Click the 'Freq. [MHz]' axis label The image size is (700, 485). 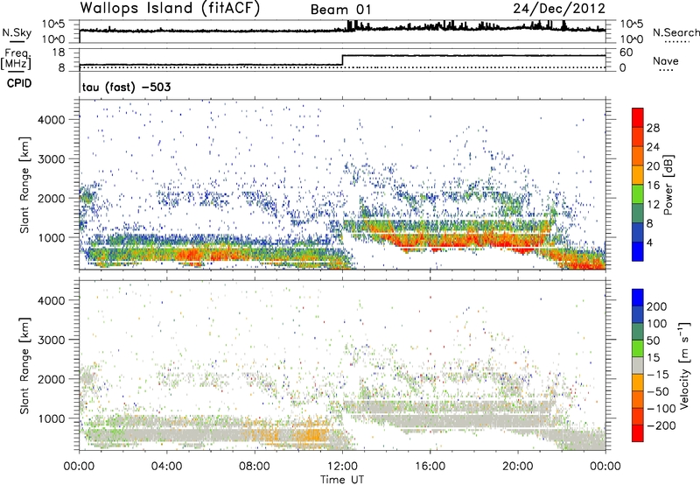(x=17, y=60)
